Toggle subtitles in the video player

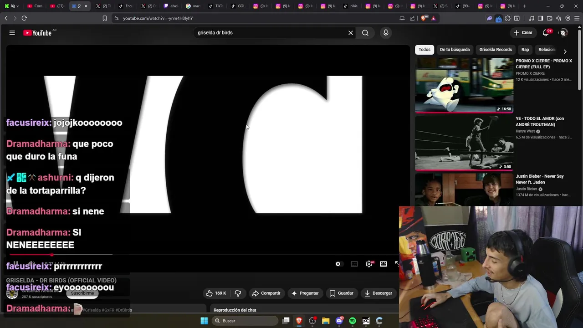[354, 264]
